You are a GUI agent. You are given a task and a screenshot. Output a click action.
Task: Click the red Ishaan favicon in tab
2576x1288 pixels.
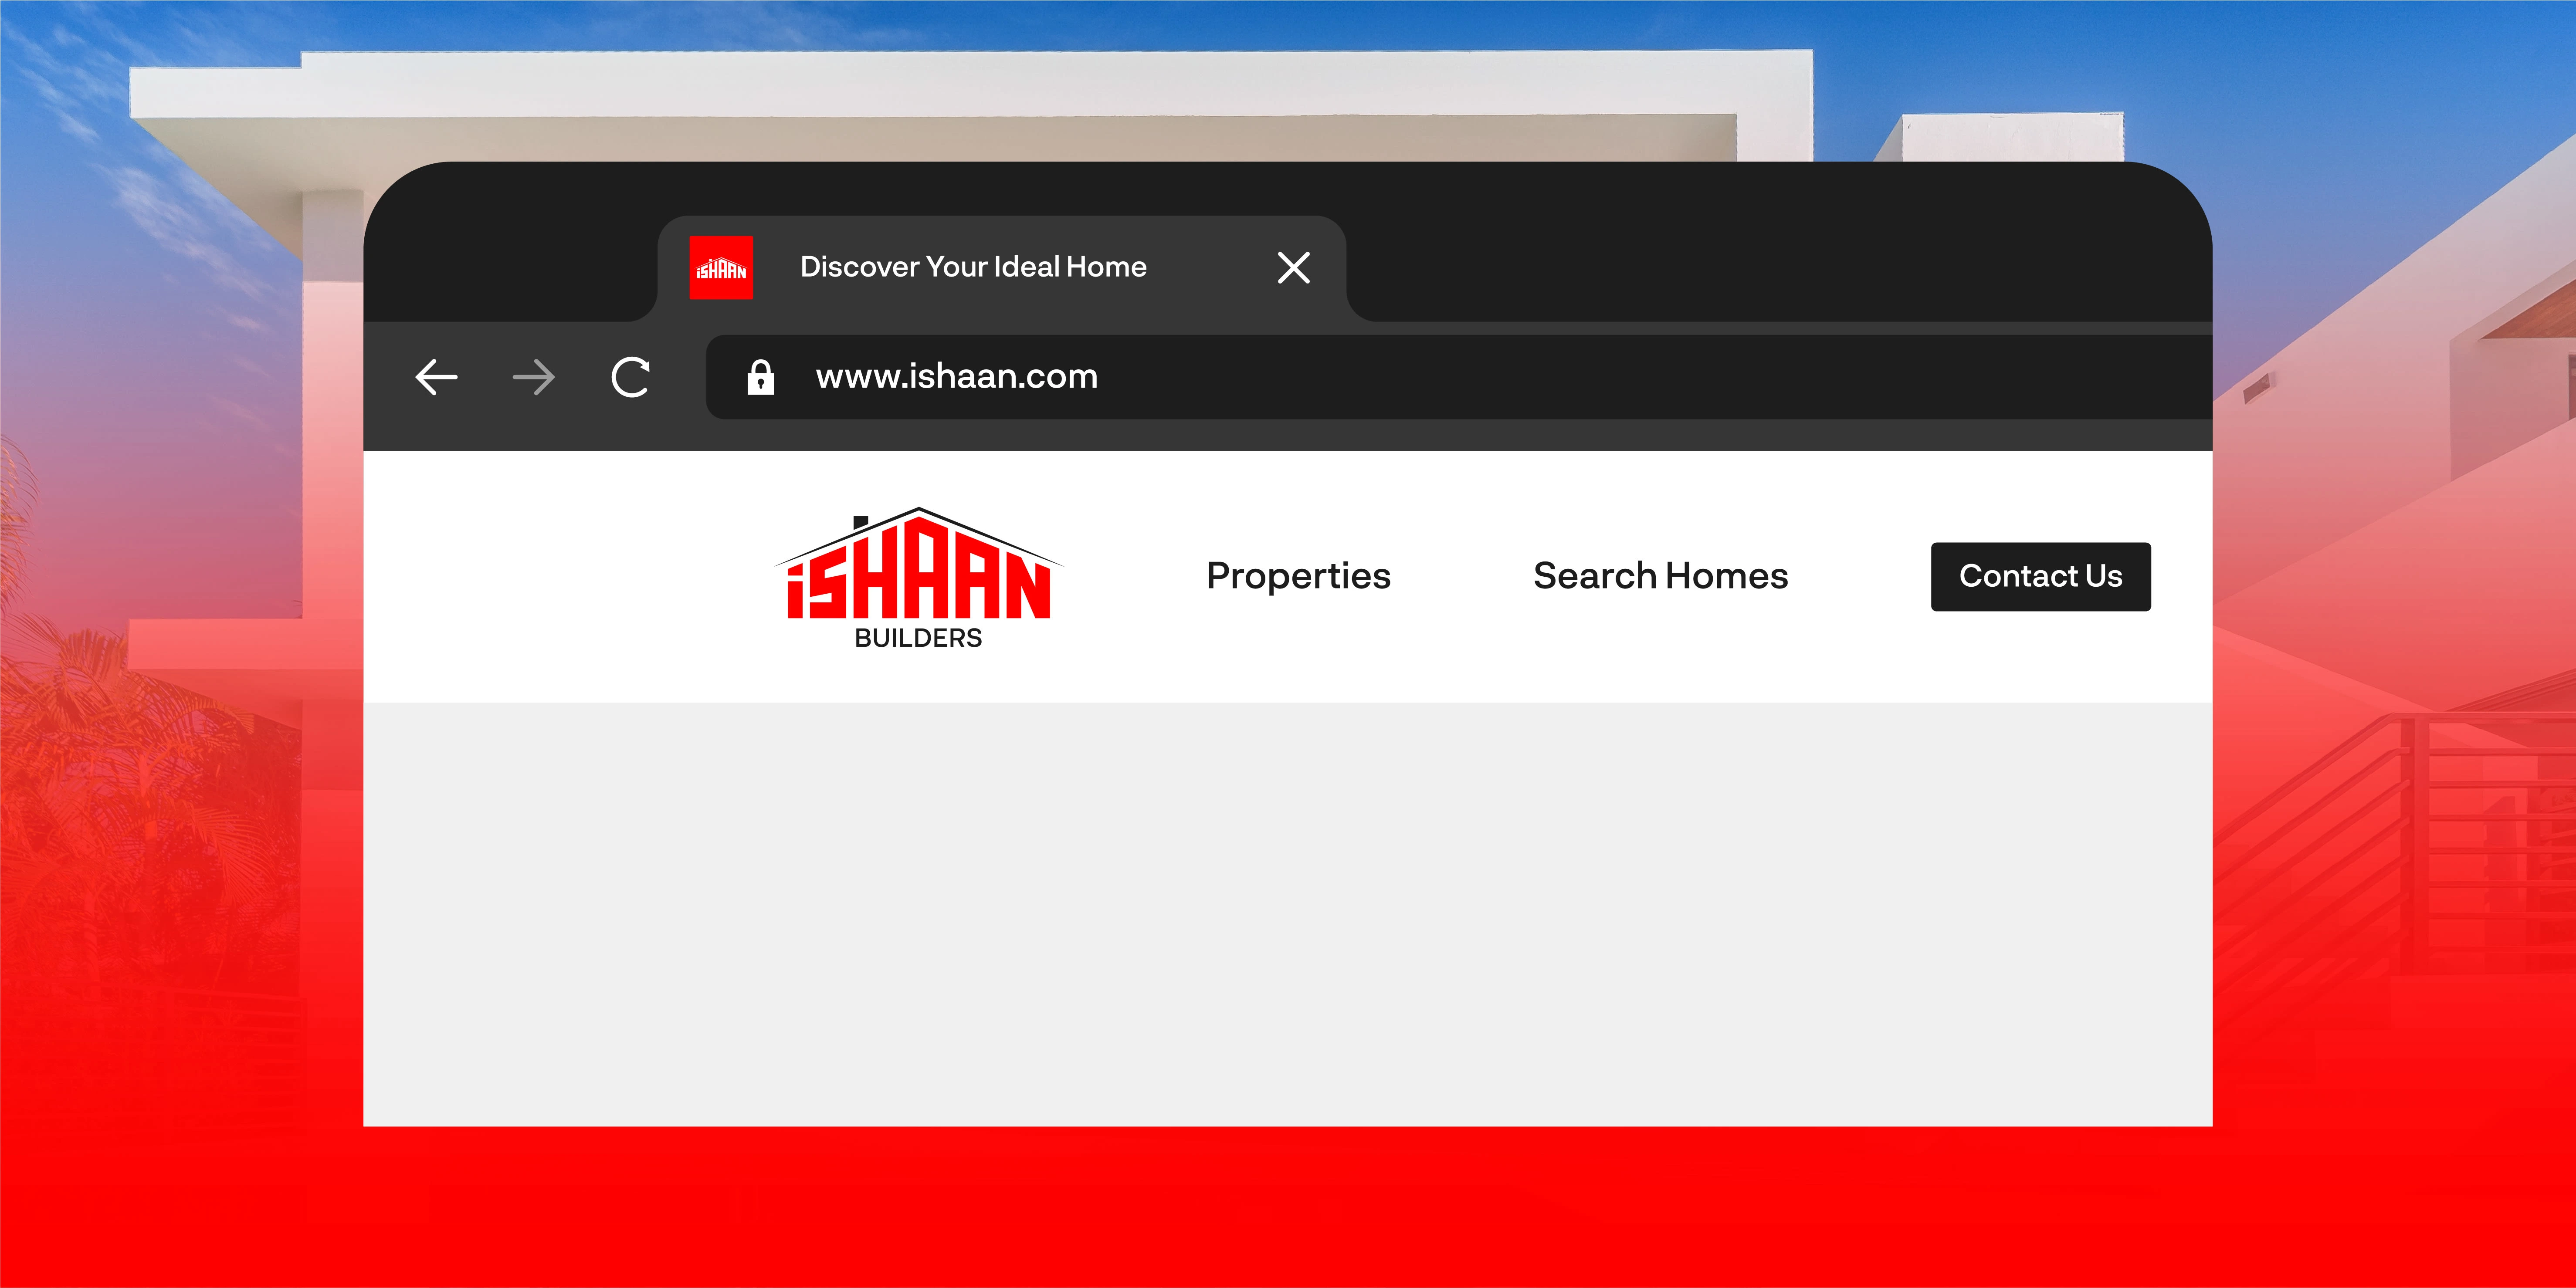click(x=721, y=268)
